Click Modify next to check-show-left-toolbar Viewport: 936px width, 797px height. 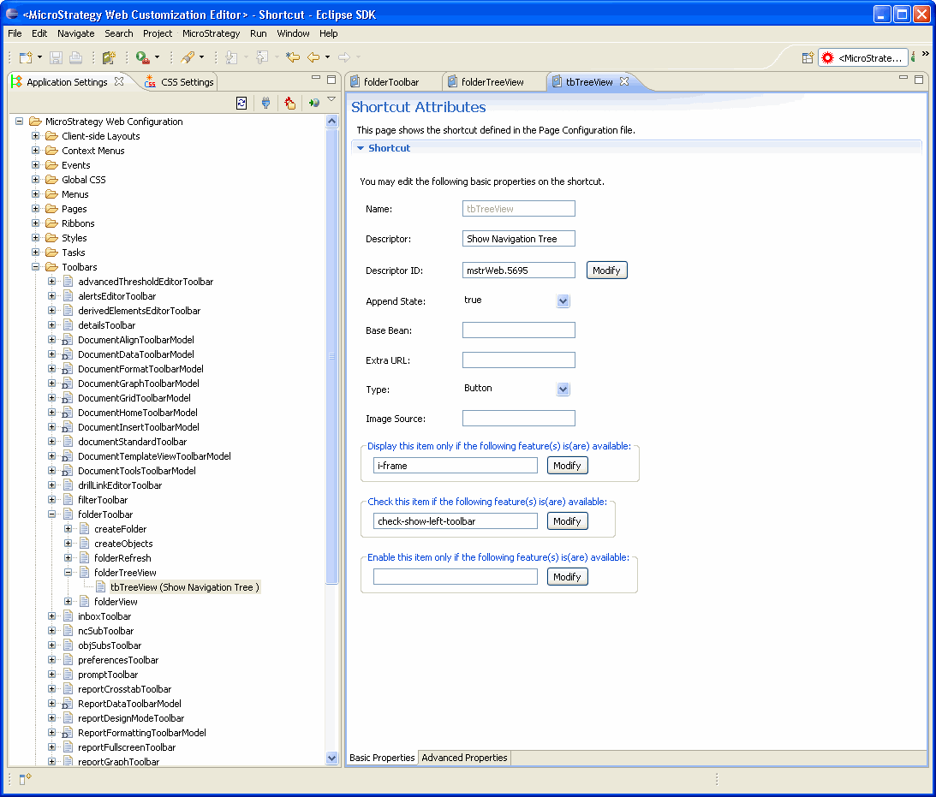click(567, 520)
